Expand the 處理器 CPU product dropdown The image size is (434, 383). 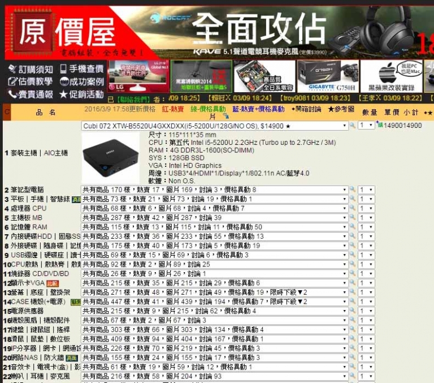(x=215, y=208)
